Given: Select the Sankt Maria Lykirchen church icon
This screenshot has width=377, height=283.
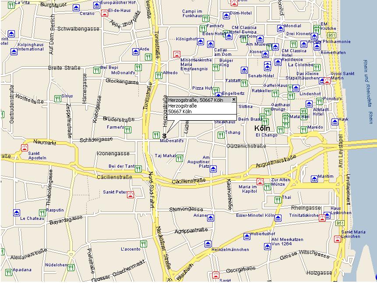Looking at the screenshot, I should click(338, 239).
